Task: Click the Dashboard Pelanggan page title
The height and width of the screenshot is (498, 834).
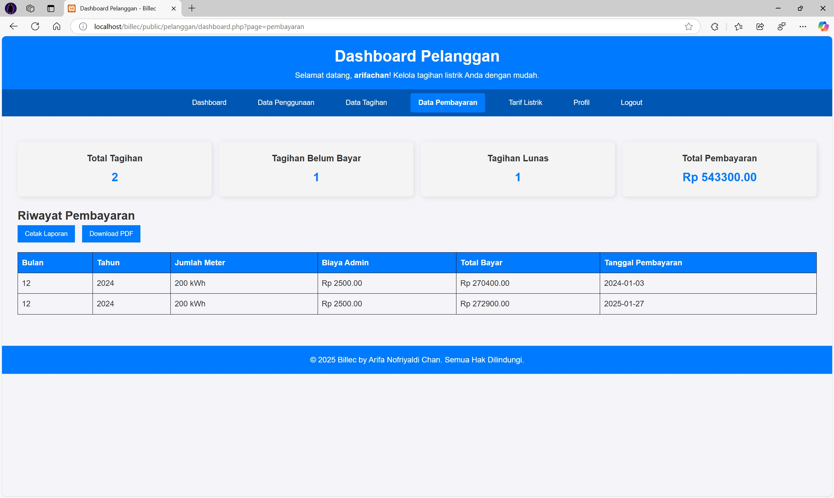Action: click(x=417, y=56)
